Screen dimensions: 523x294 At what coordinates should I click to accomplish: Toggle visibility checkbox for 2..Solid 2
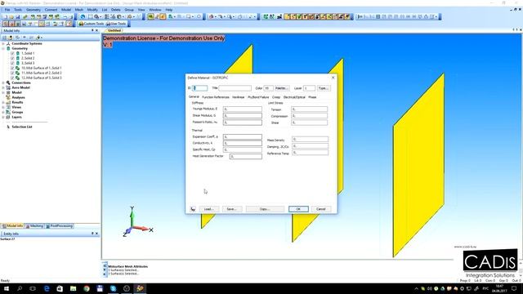[x=13, y=58]
